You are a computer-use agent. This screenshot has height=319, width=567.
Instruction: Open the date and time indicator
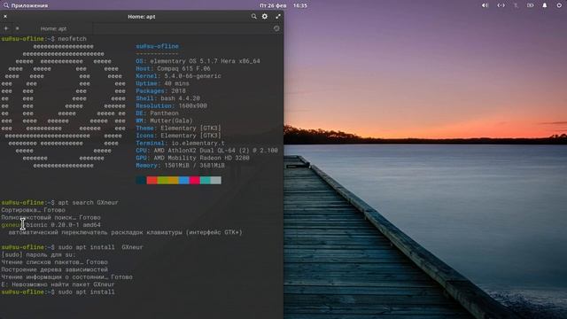click(x=283, y=5)
